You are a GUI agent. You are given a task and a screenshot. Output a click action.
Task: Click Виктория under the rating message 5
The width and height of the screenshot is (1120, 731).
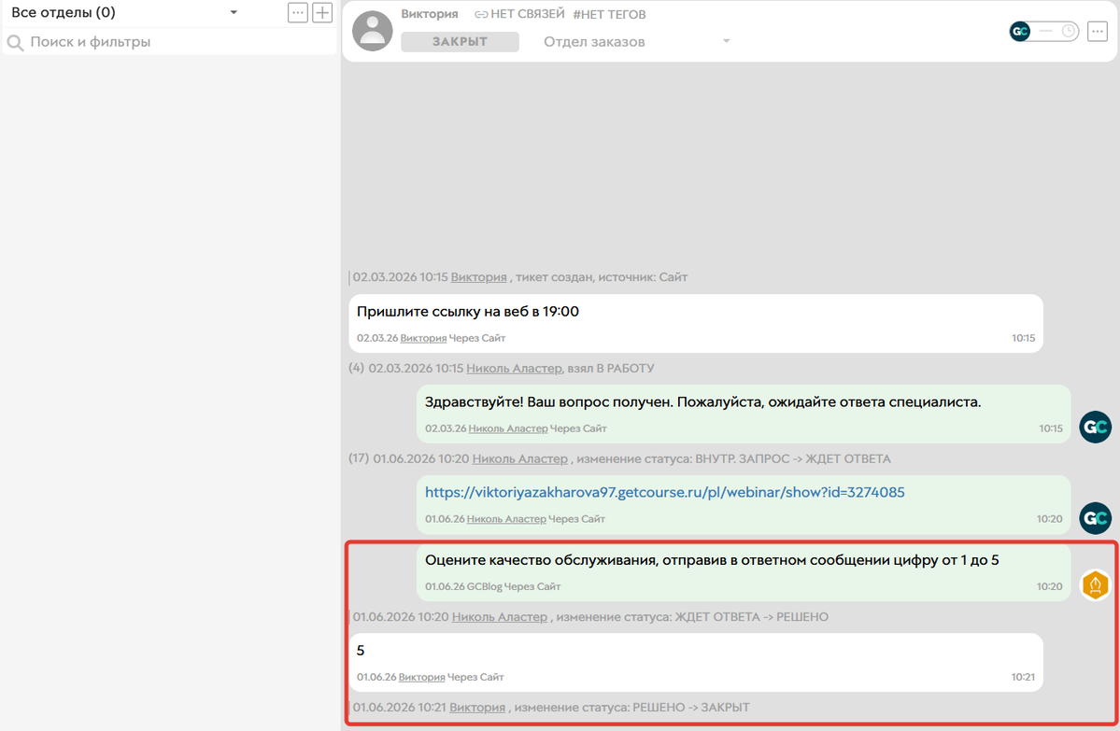(x=421, y=677)
